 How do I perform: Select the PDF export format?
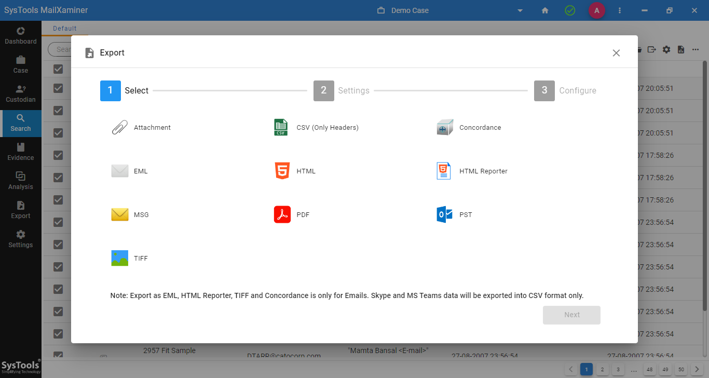(292, 214)
